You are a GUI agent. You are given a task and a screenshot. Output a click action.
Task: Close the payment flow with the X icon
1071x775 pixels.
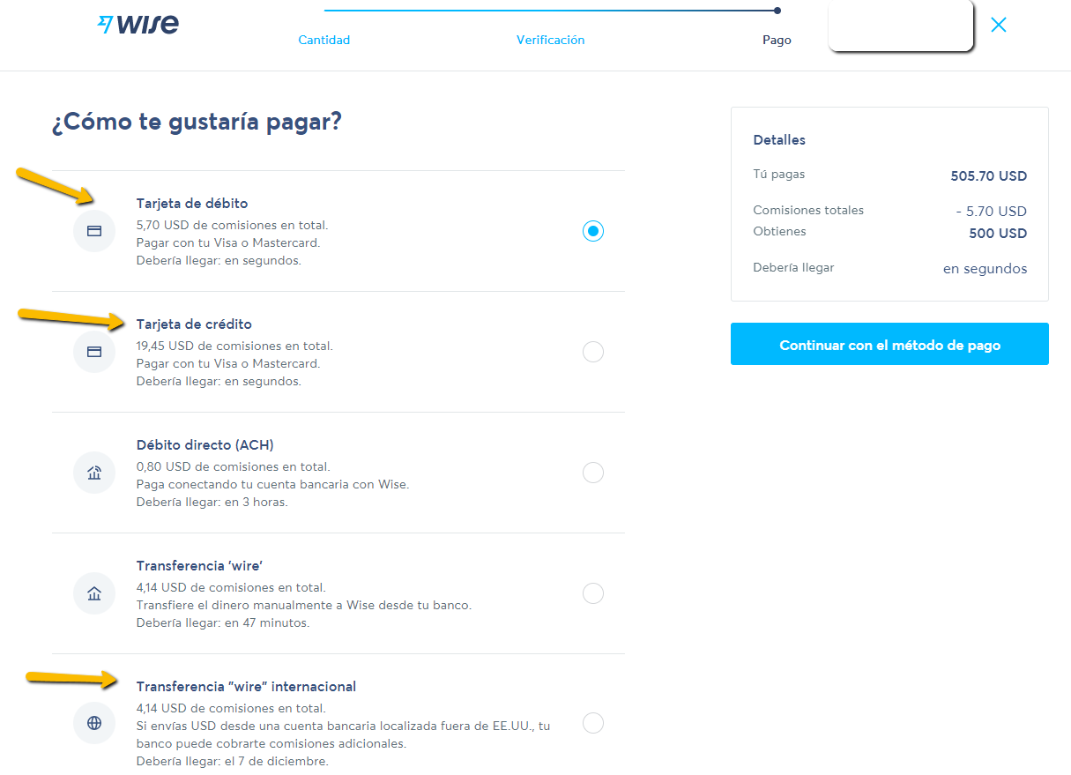coord(998,25)
